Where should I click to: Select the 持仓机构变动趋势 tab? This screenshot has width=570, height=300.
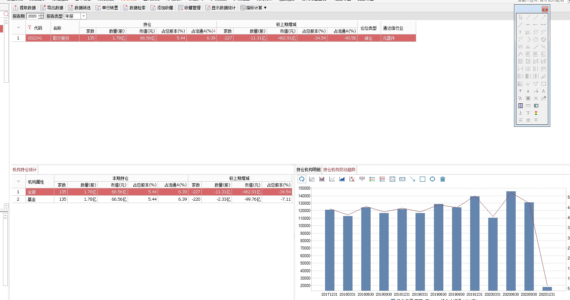(339, 170)
